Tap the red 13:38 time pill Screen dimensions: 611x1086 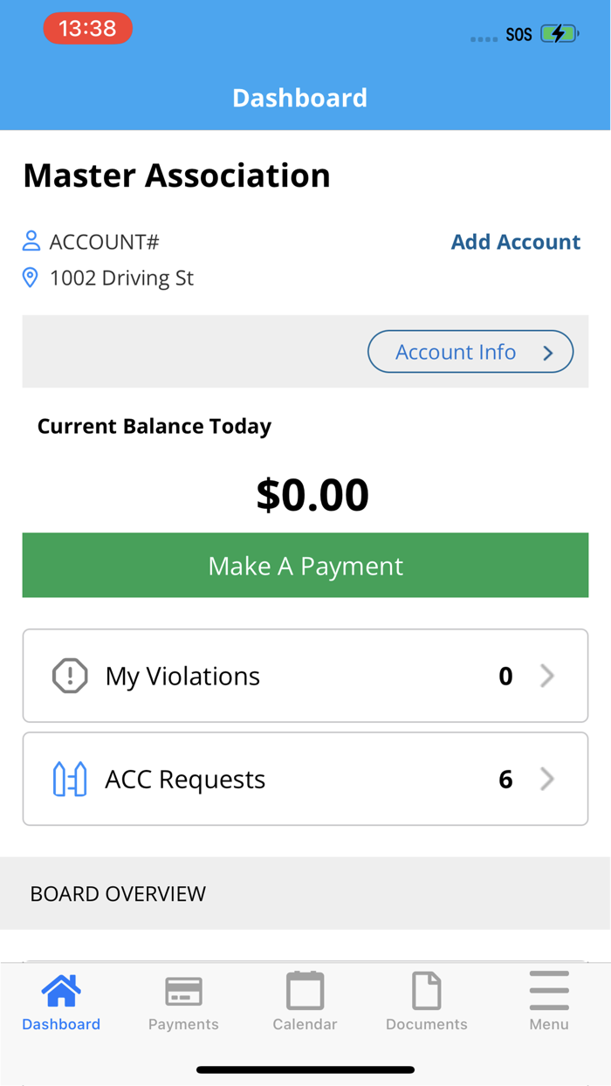point(87,28)
